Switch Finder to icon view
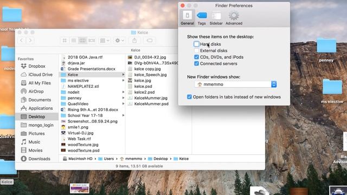 tap(65, 41)
